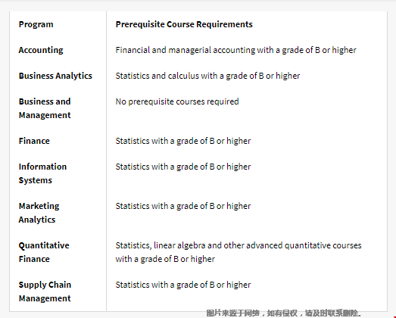Click the Statistics and calculus requirement text
This screenshot has width=396, height=318.
pyautogui.click(x=207, y=76)
